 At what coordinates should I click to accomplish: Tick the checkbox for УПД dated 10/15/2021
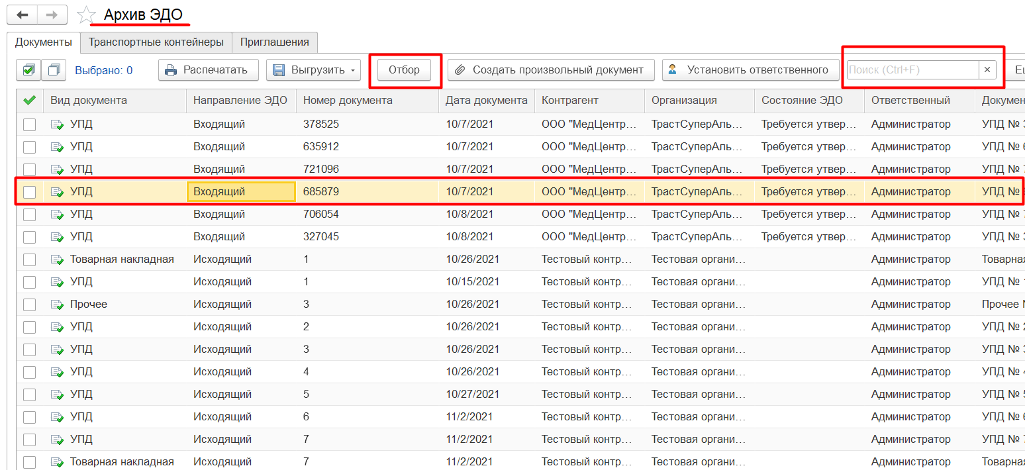(29, 282)
